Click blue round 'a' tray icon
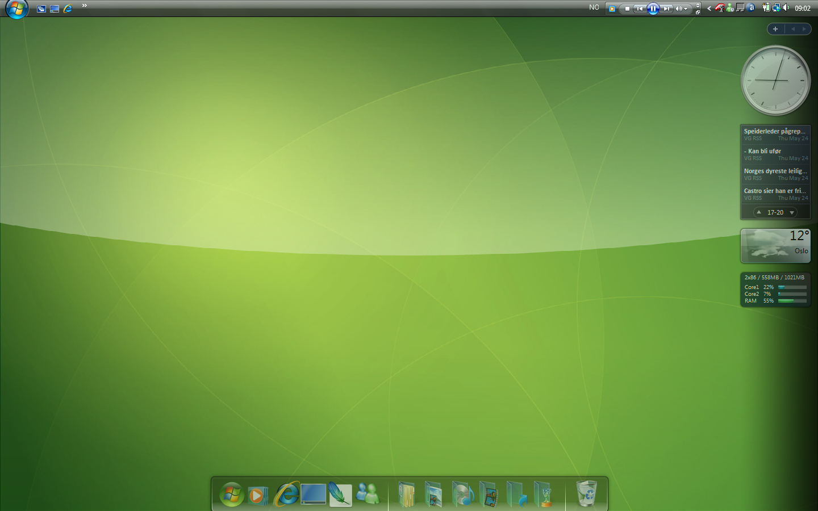 click(x=751, y=7)
